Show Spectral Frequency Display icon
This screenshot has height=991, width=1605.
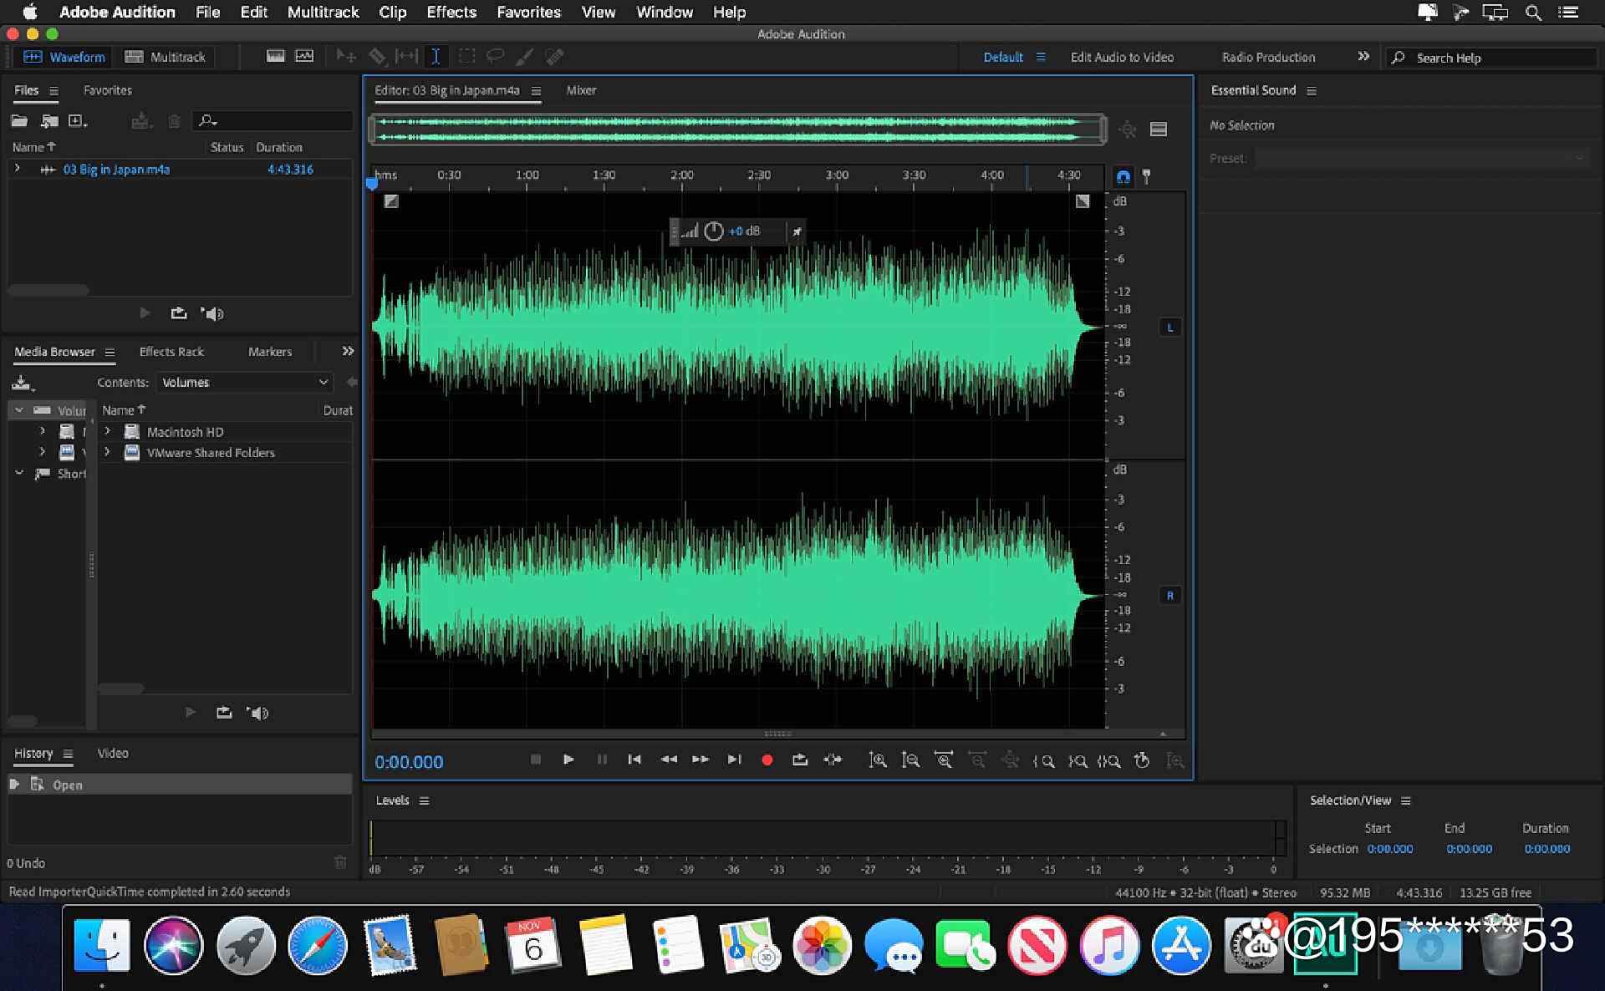(275, 57)
